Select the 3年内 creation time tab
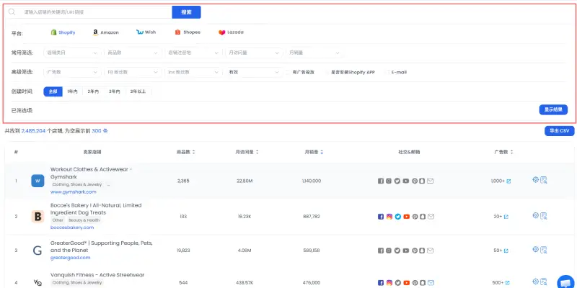The height and width of the screenshot is (288, 577). (115, 91)
